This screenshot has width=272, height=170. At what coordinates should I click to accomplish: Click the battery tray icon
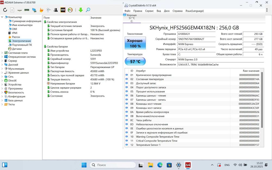pos(245,165)
